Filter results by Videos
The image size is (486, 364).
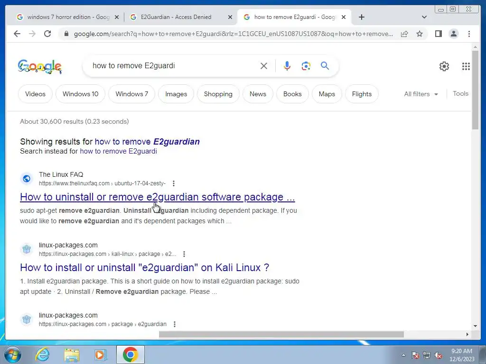click(35, 94)
